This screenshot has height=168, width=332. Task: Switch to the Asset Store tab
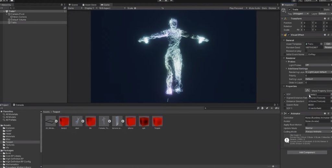(89, 5)
